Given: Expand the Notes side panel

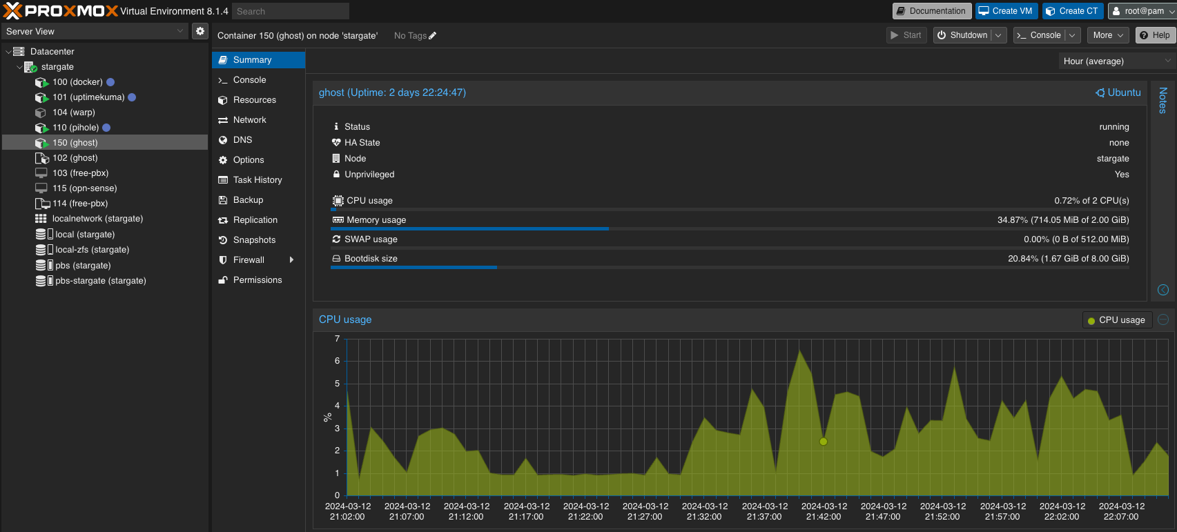Looking at the screenshot, I should (x=1163, y=101).
